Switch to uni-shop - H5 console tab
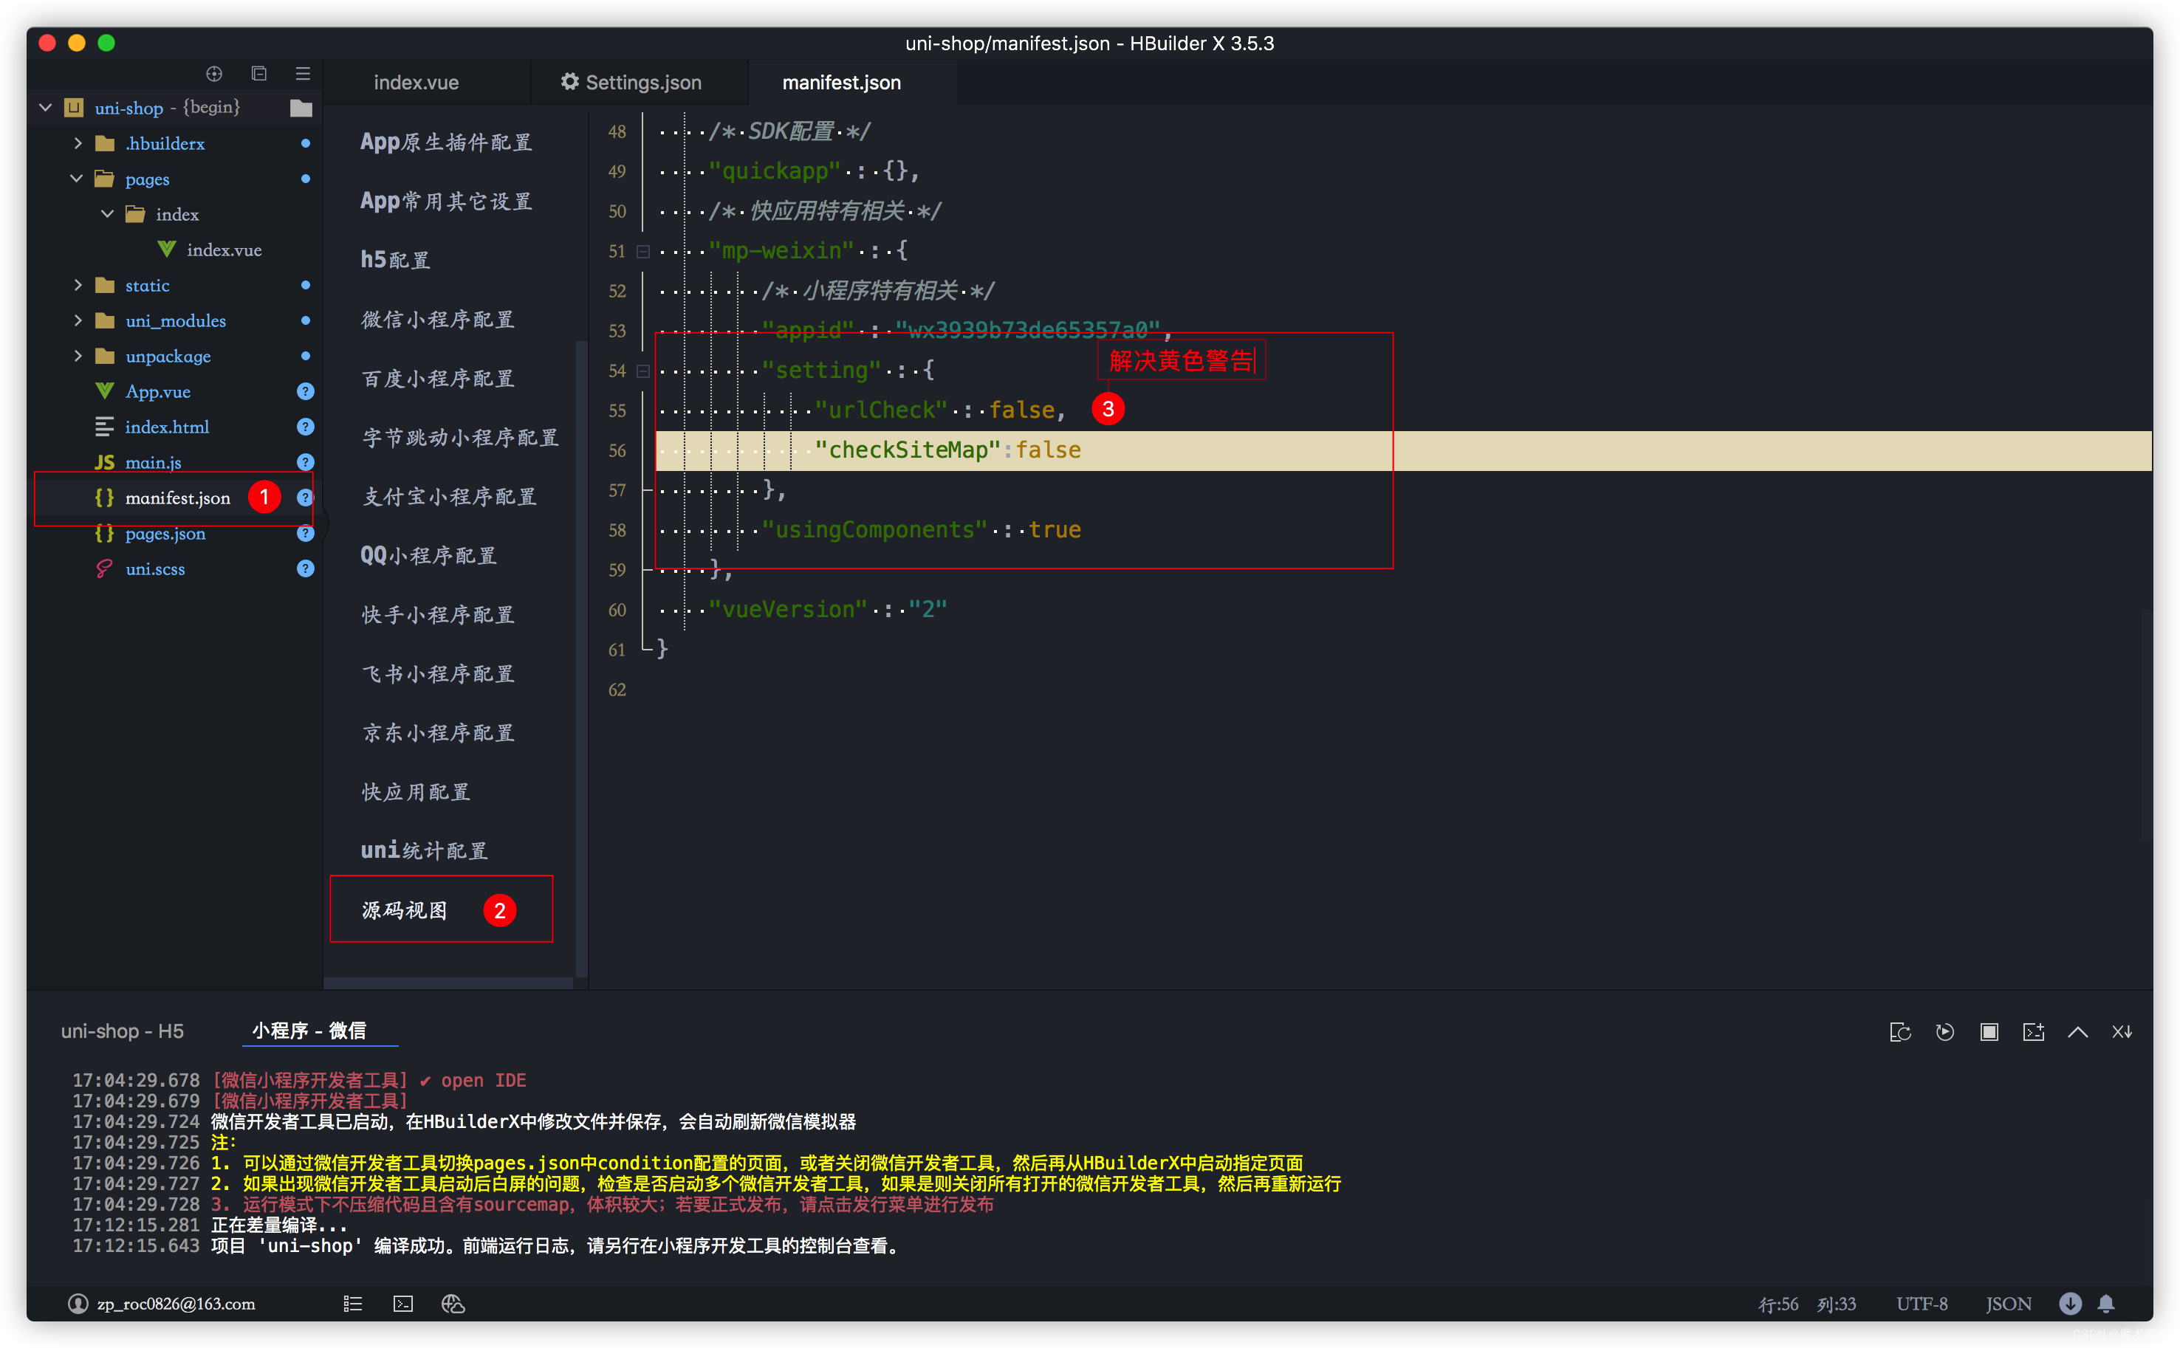 pyautogui.click(x=122, y=1031)
